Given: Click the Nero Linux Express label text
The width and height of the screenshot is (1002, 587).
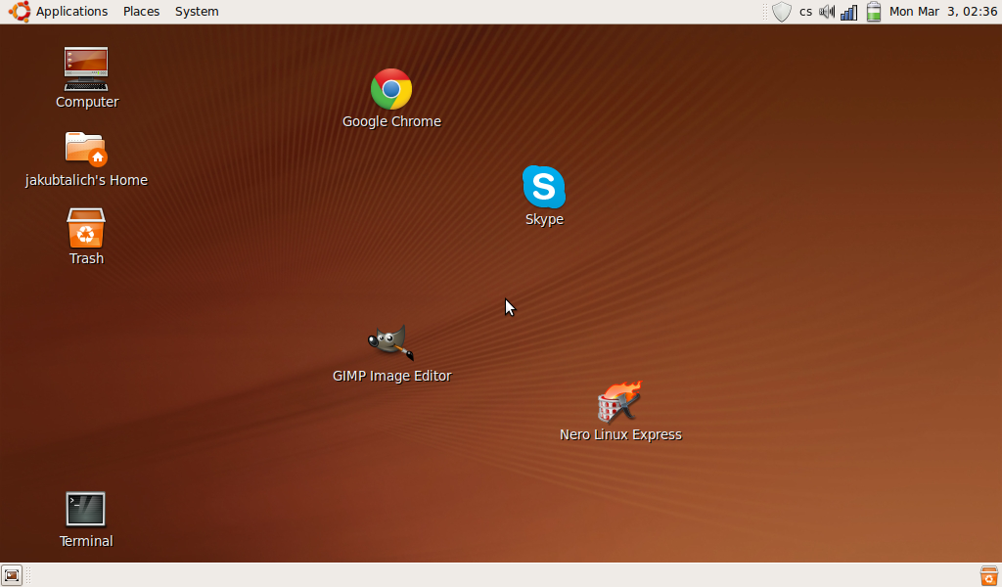Looking at the screenshot, I should [620, 434].
